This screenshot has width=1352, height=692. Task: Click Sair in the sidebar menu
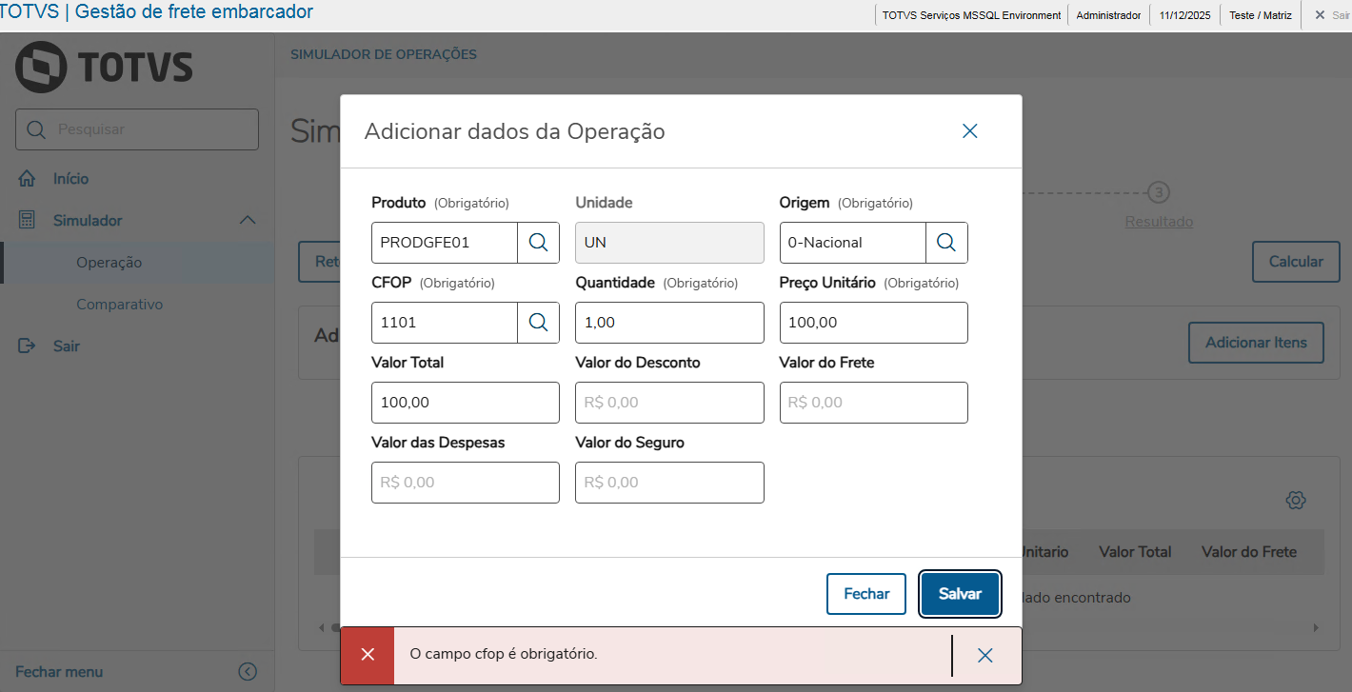[67, 346]
